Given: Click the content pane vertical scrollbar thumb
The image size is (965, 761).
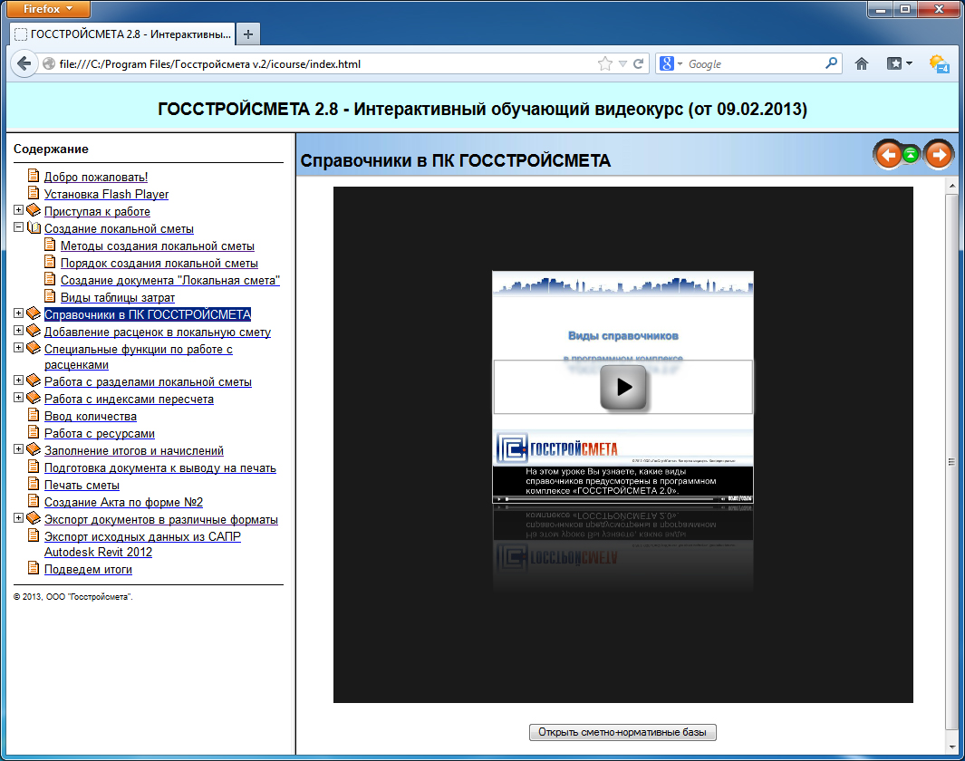Looking at the screenshot, I should [x=952, y=461].
